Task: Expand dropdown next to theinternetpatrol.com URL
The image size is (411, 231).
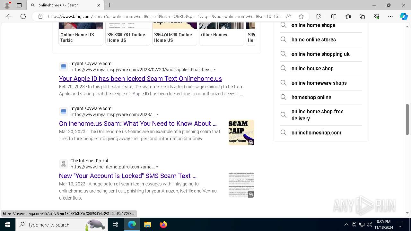Action: click(157, 167)
